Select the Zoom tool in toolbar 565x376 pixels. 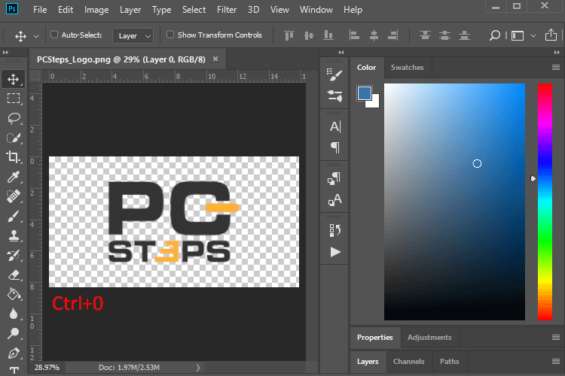[14, 333]
